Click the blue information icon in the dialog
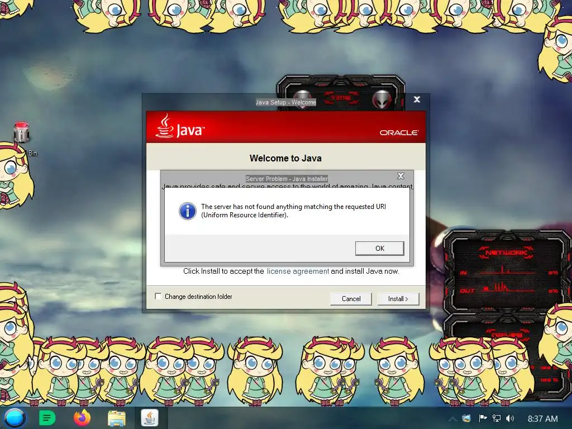This screenshot has width=572, height=429. (x=188, y=211)
